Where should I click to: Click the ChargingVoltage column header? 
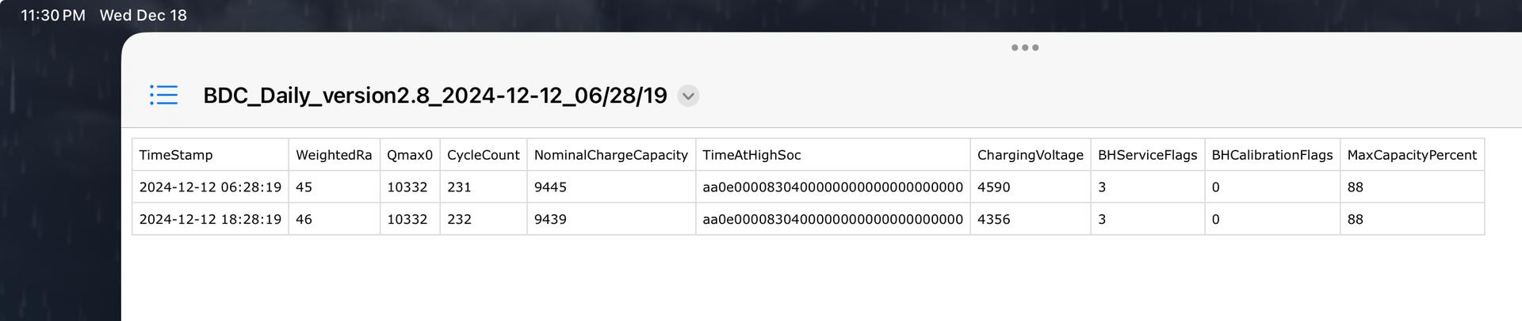pos(1030,155)
